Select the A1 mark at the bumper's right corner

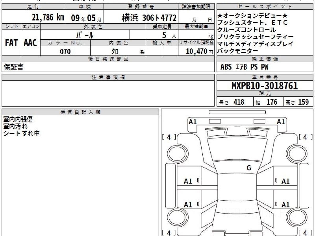coord(281,122)
